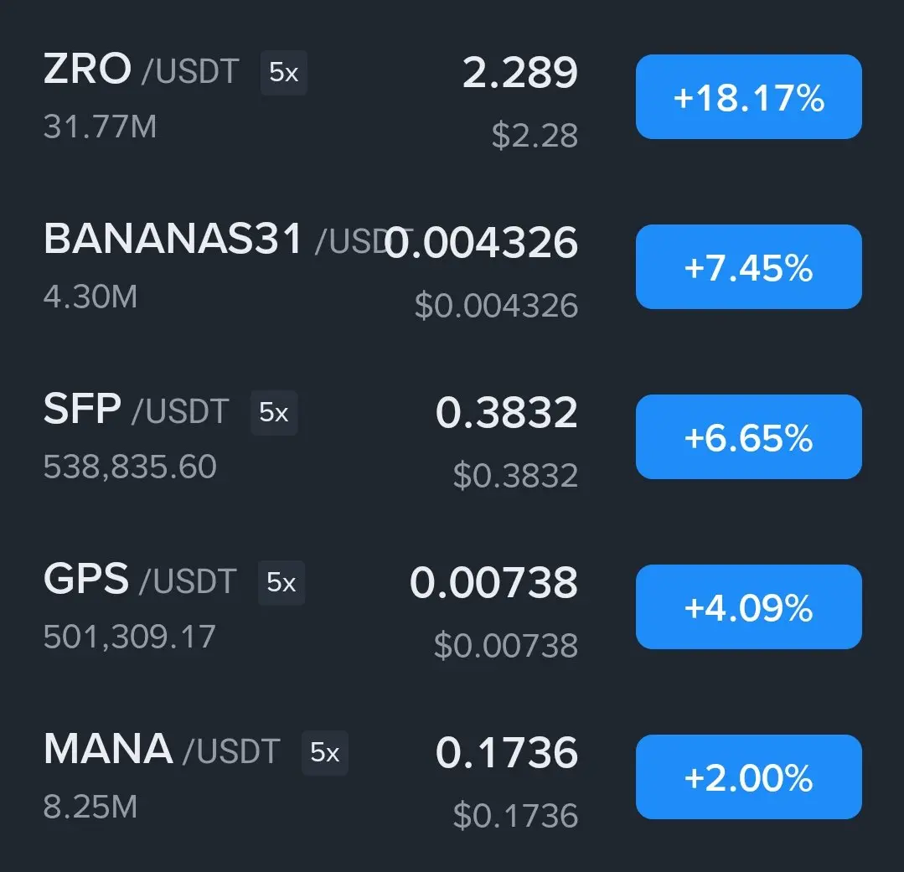Tap SFP last price 0.3832
Image resolution: width=904 pixels, height=872 pixels.
point(506,412)
